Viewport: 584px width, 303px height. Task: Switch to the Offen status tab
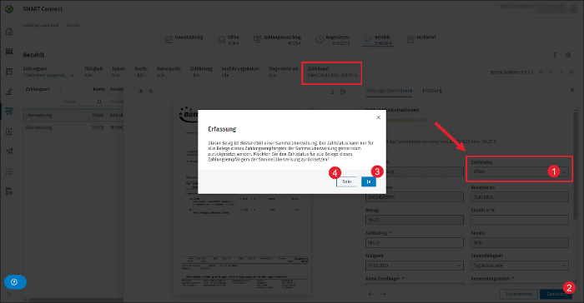(229, 40)
